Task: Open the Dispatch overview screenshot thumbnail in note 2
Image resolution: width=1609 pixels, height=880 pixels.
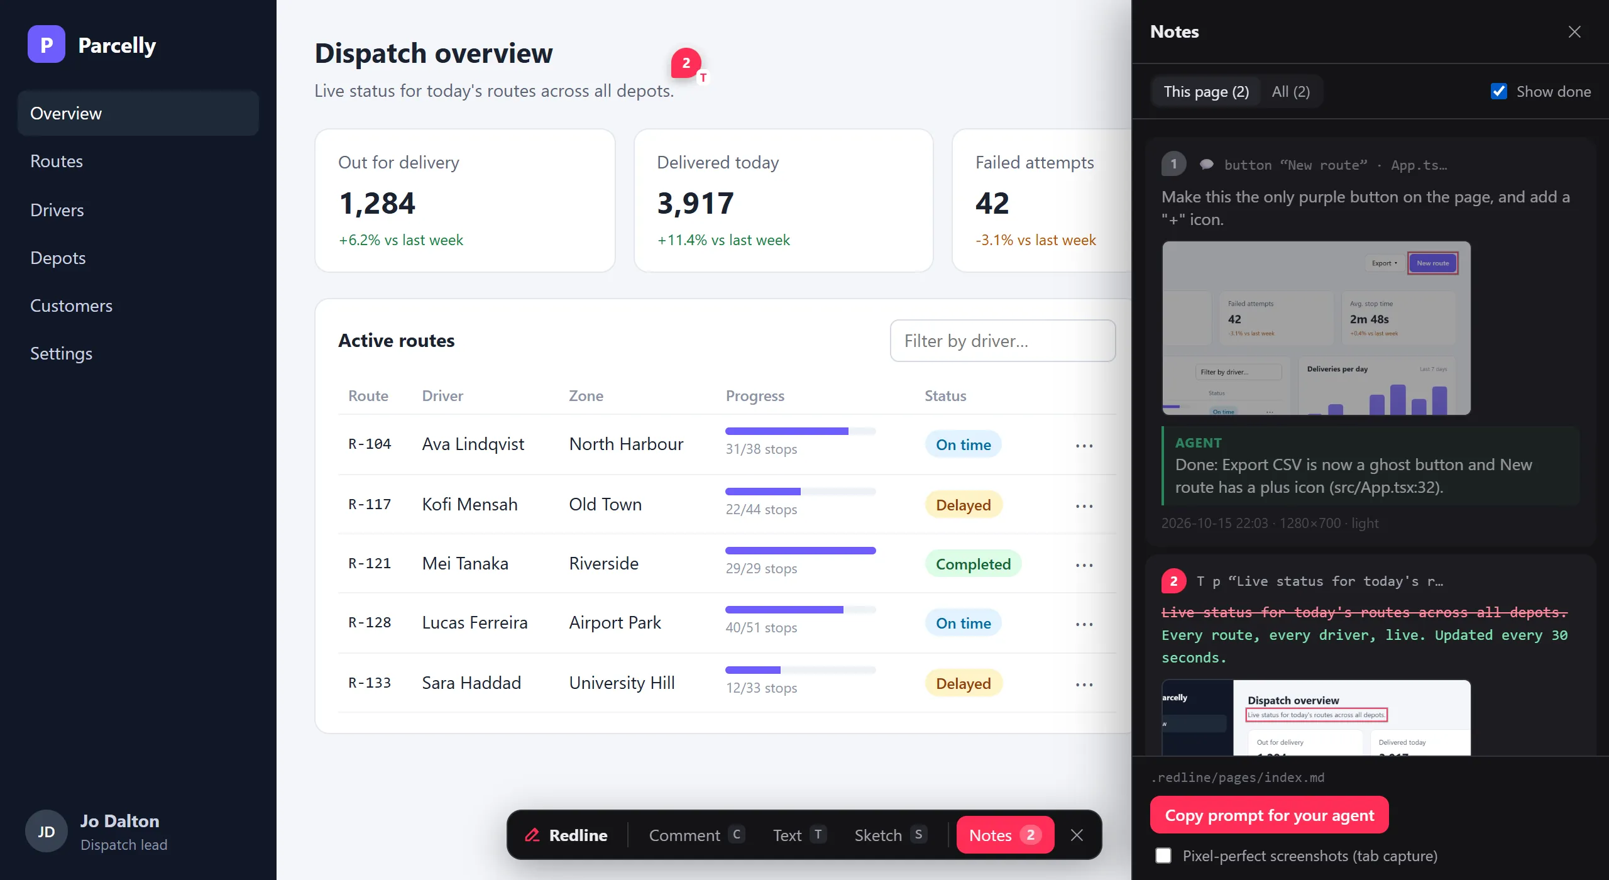Action: pyautogui.click(x=1316, y=717)
